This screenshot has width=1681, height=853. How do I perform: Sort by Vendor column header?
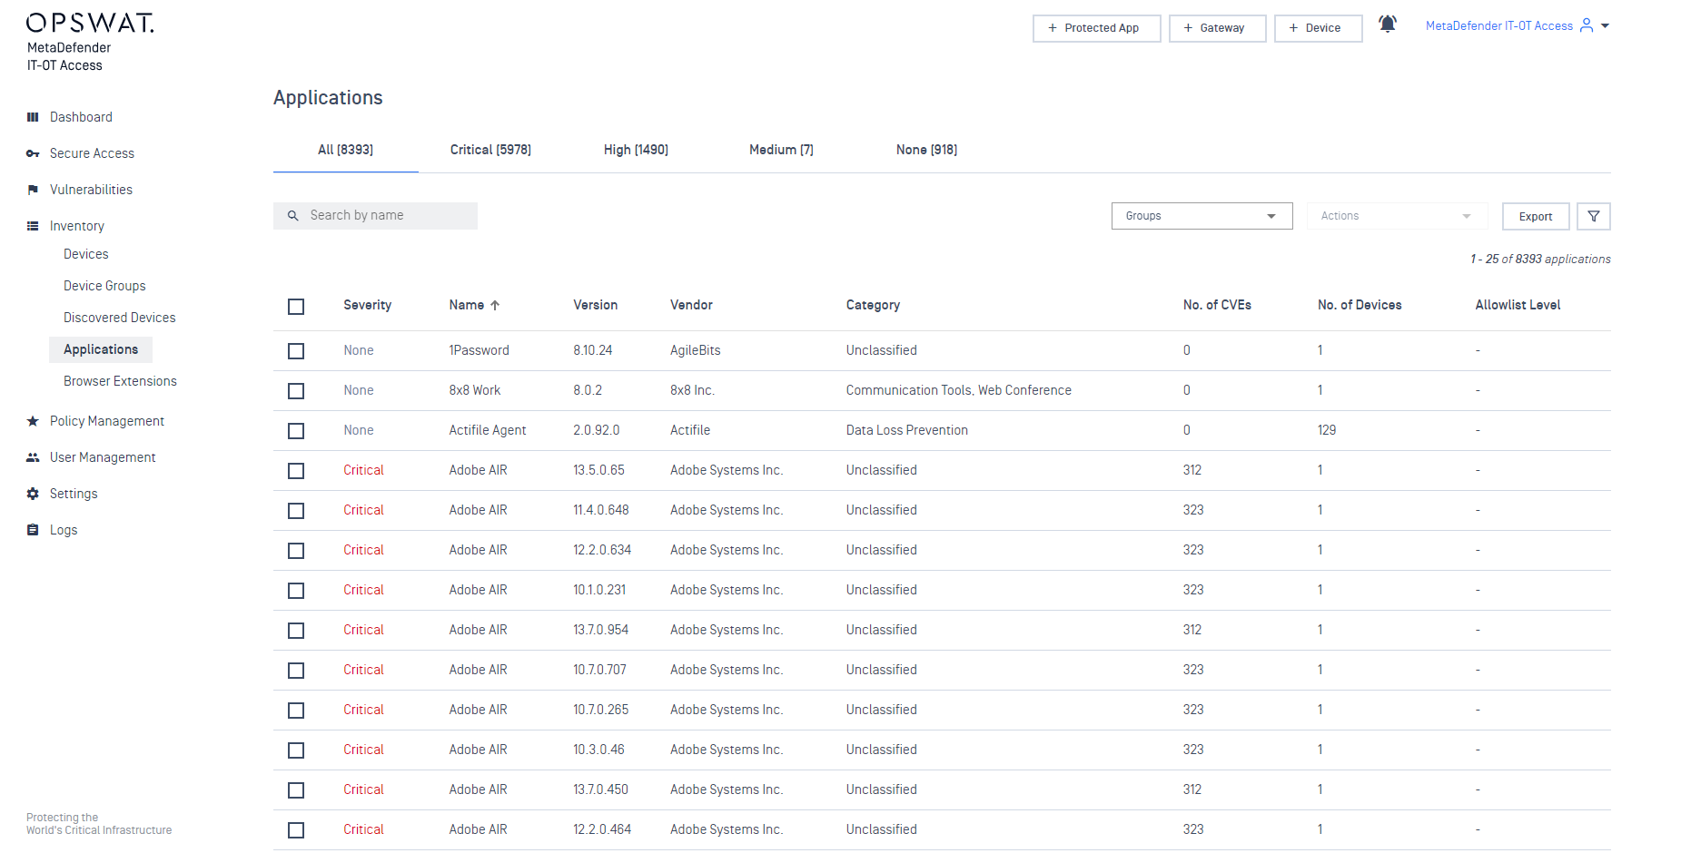(x=691, y=305)
